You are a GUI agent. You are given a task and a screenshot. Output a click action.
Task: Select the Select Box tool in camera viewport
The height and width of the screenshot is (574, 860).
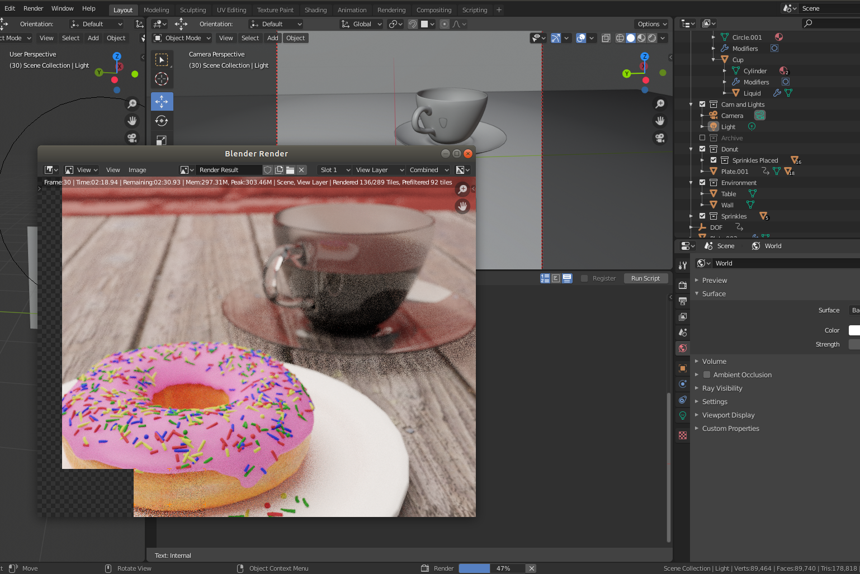[162, 60]
